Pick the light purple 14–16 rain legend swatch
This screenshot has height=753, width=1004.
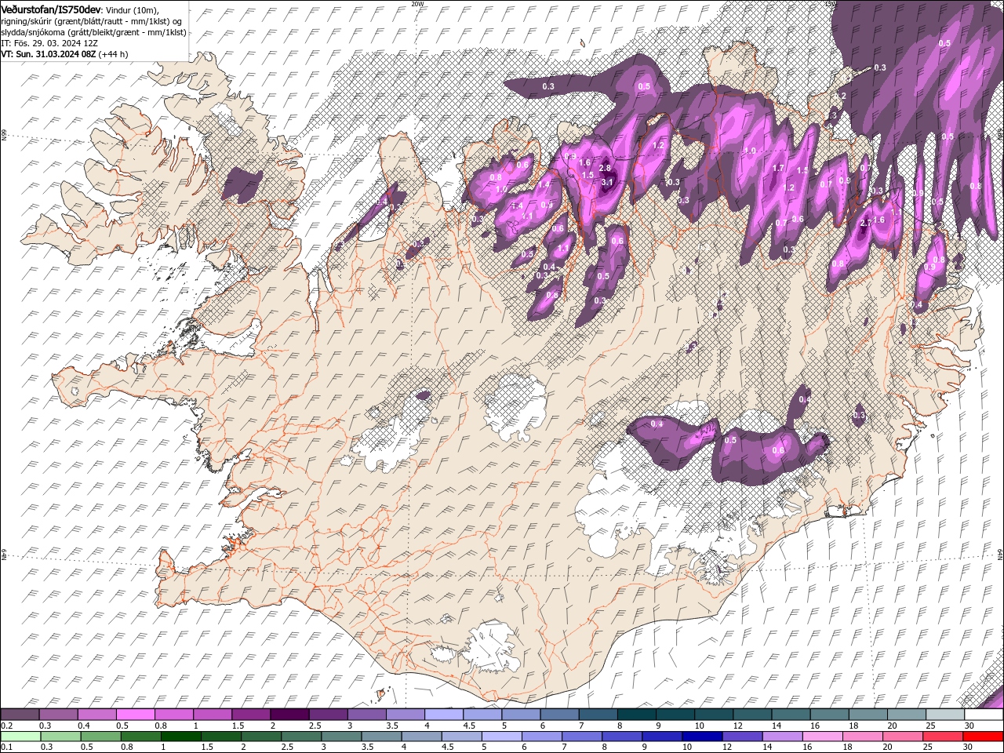783,737
